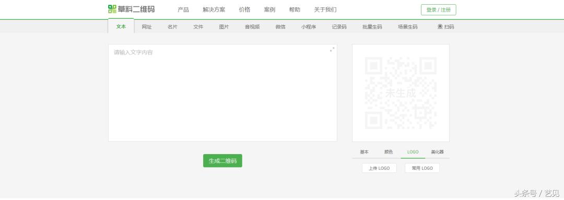Screen dimensions: 564x200
Task: Click the expand icon in text box corner
Action: click(x=332, y=49)
